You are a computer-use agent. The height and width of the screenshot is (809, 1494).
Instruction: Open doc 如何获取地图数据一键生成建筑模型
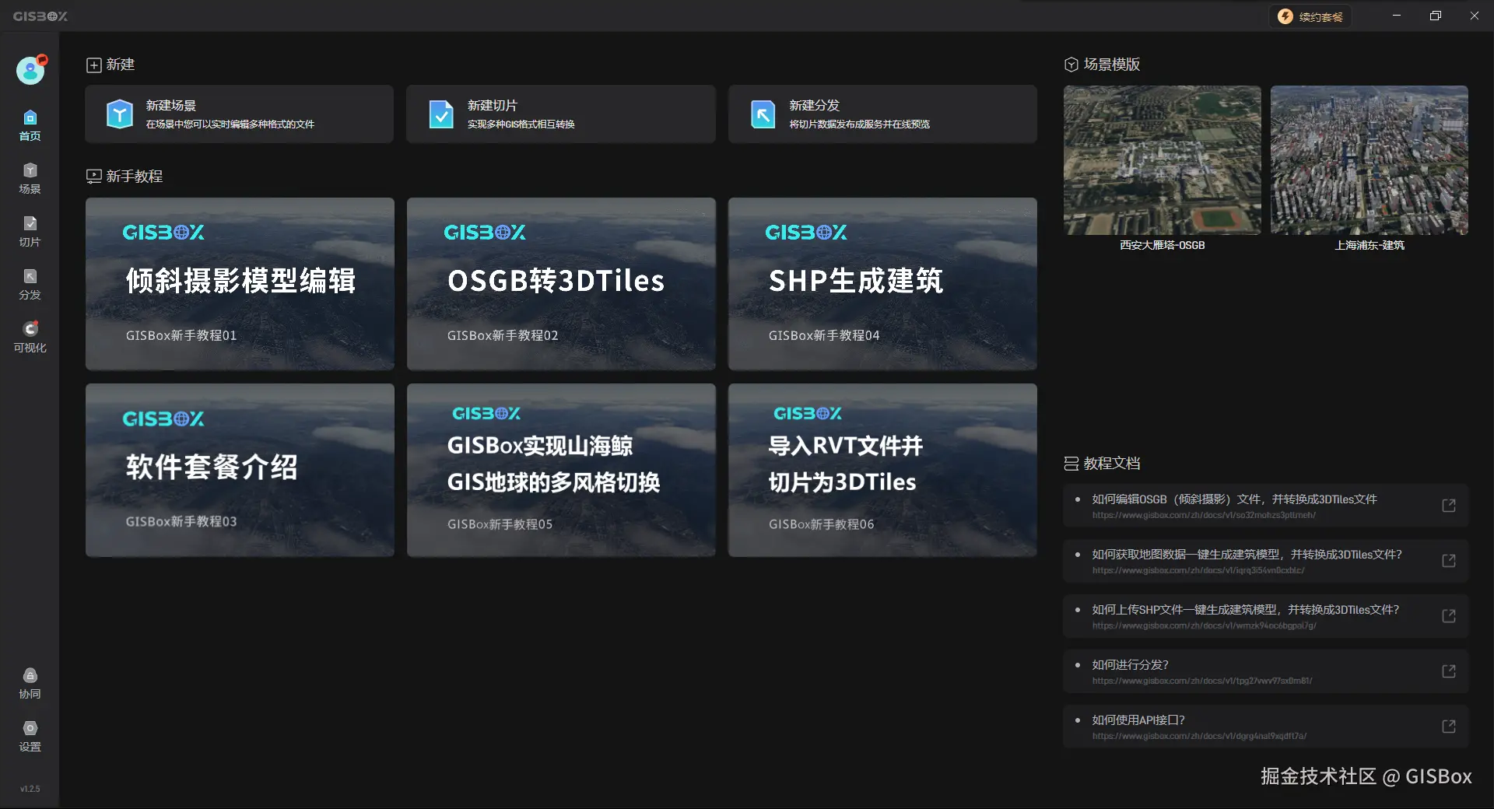pyautogui.click(x=1266, y=561)
